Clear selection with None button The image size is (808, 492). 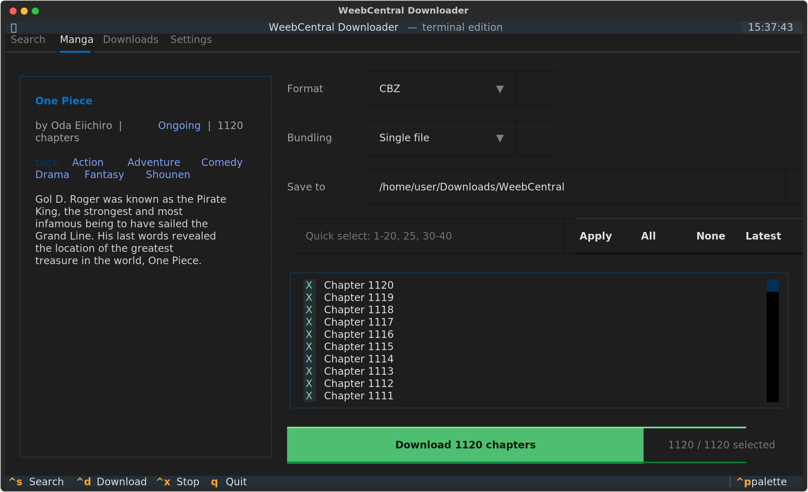(x=711, y=236)
